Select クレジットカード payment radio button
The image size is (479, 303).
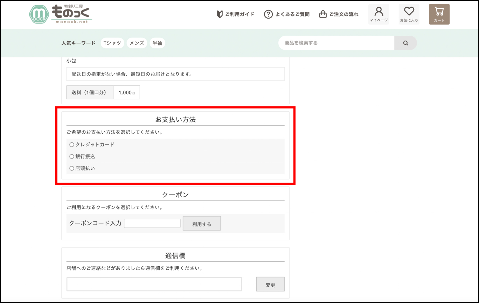(72, 145)
